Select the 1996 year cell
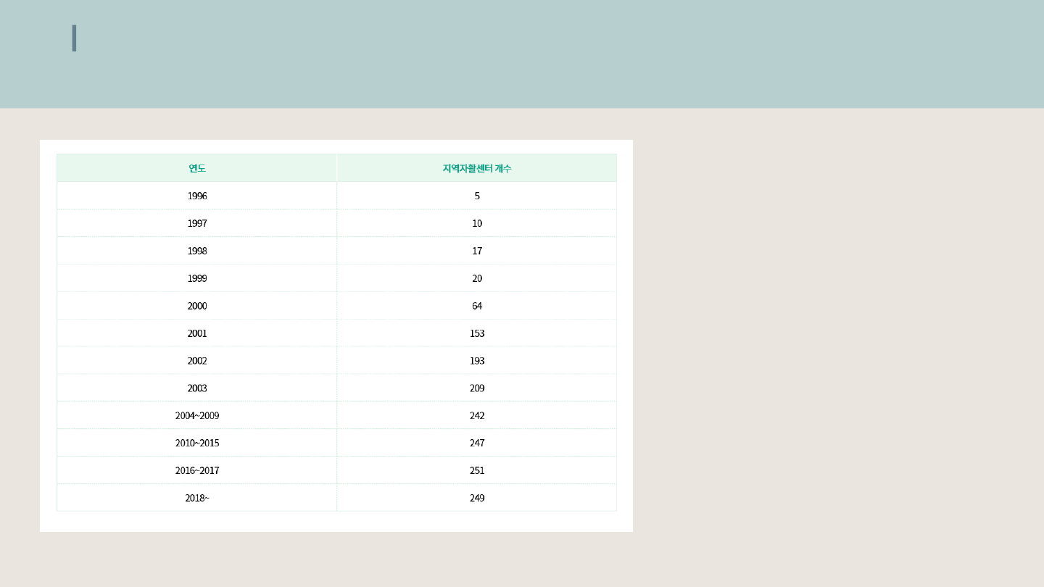 click(197, 196)
